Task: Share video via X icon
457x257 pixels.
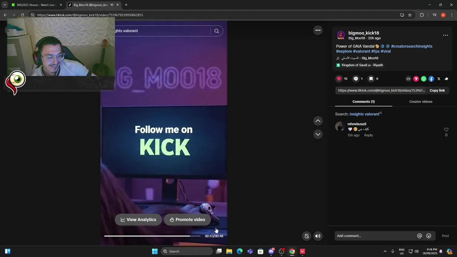Action: [x=439, y=79]
